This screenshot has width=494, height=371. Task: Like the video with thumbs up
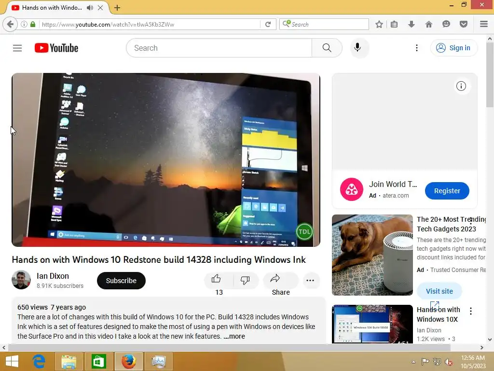point(219,281)
